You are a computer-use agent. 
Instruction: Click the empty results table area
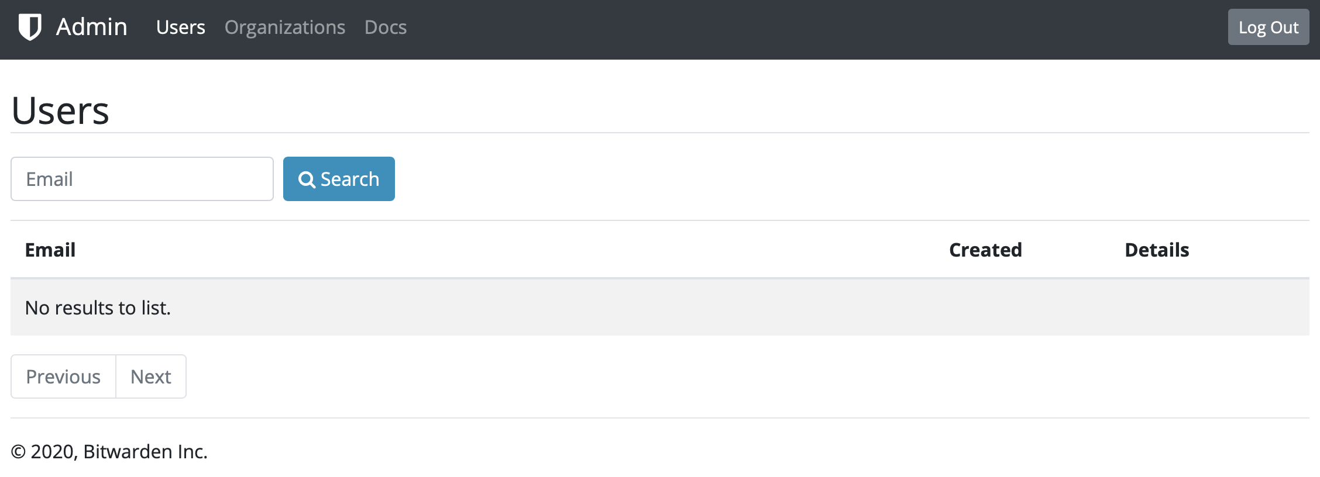644,307
